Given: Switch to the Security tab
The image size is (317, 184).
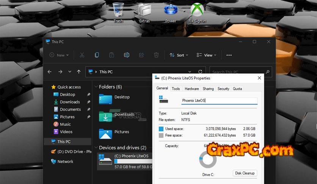Looking at the screenshot, I should 223,89.
